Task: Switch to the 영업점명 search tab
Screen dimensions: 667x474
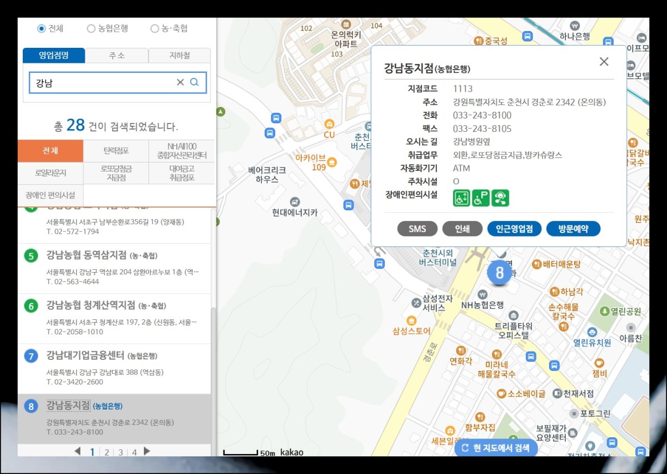Action: (54, 55)
